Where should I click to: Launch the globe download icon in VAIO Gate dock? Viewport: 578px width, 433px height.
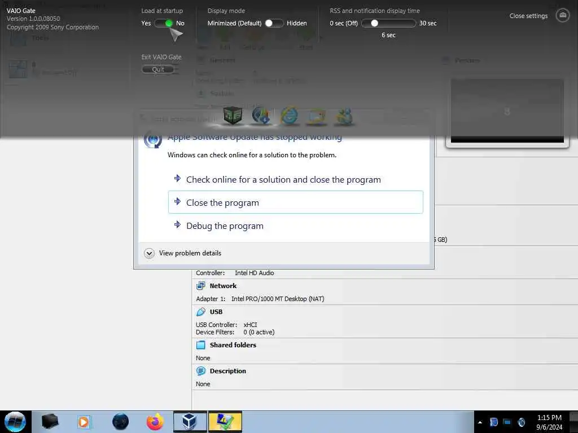[261, 115]
